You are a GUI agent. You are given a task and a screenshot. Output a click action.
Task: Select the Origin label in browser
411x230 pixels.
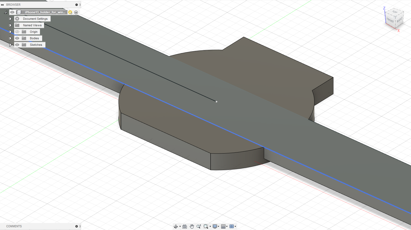click(x=34, y=32)
